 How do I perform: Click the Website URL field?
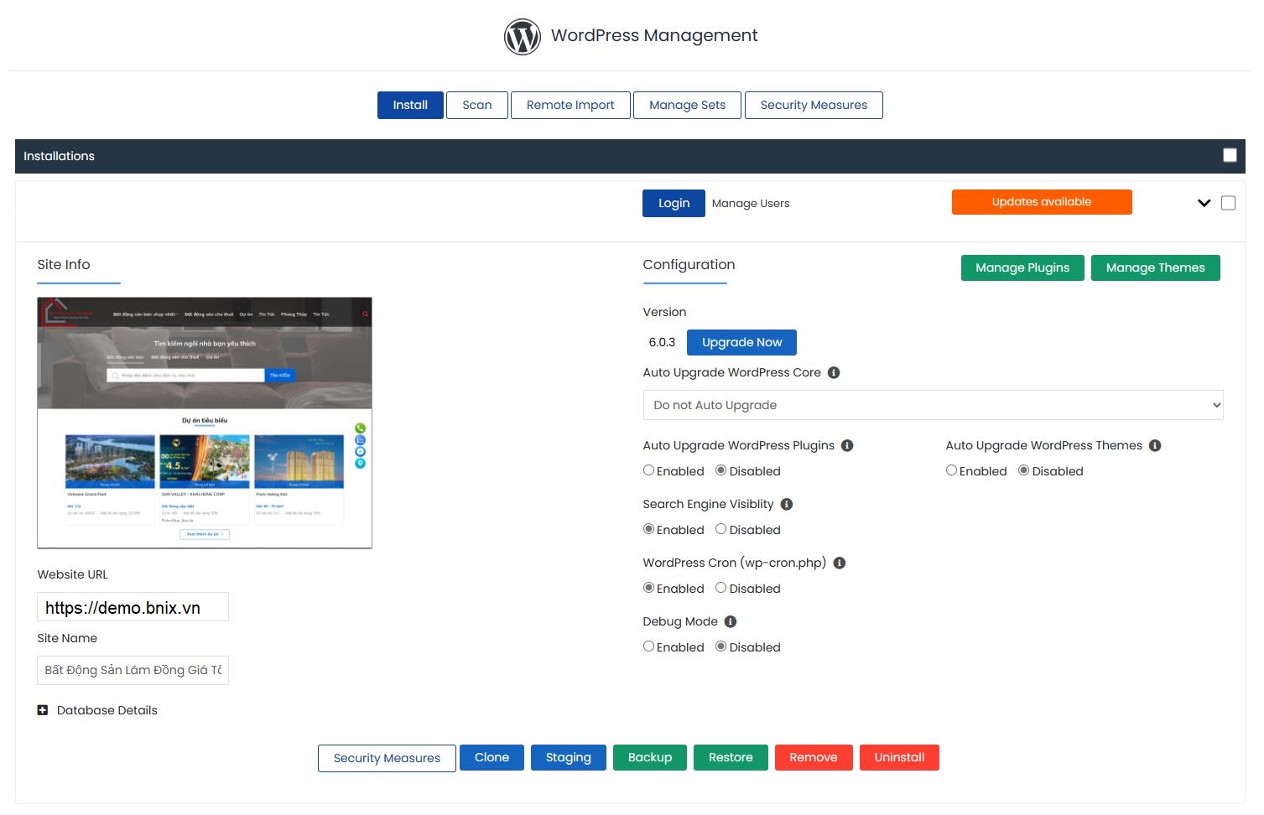[x=133, y=607]
